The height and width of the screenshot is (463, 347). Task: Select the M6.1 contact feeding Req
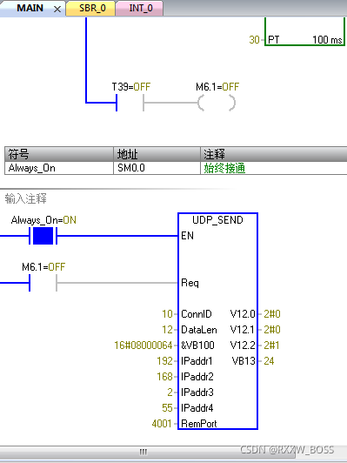(43, 283)
